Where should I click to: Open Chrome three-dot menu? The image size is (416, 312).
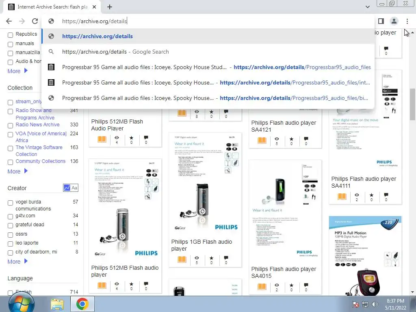(x=407, y=21)
